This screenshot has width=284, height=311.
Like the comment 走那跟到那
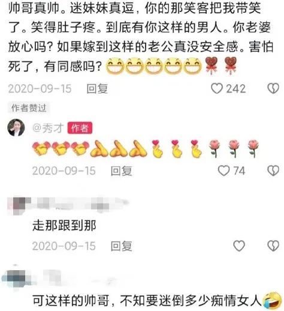[x=239, y=246]
